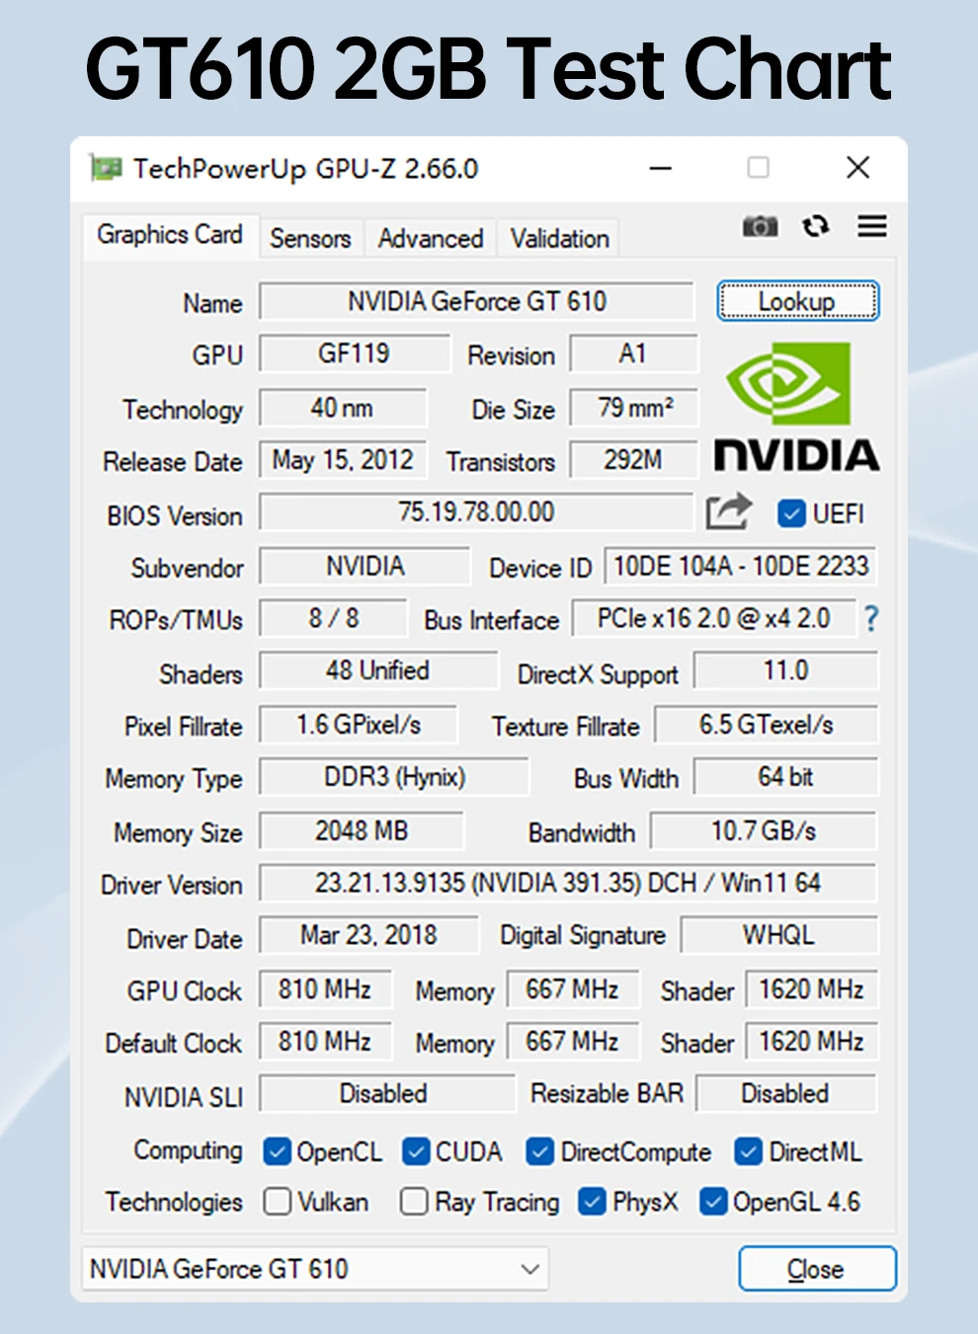Image resolution: width=978 pixels, height=1334 pixels.
Task: Click the Resizable BAR field Disabled
Action: coord(786,1094)
